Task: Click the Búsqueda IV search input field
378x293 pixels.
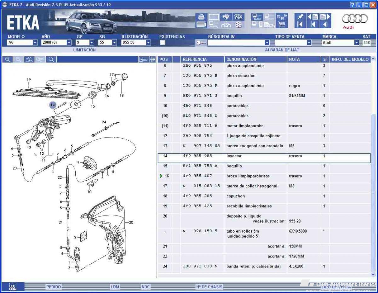Action: [236, 43]
